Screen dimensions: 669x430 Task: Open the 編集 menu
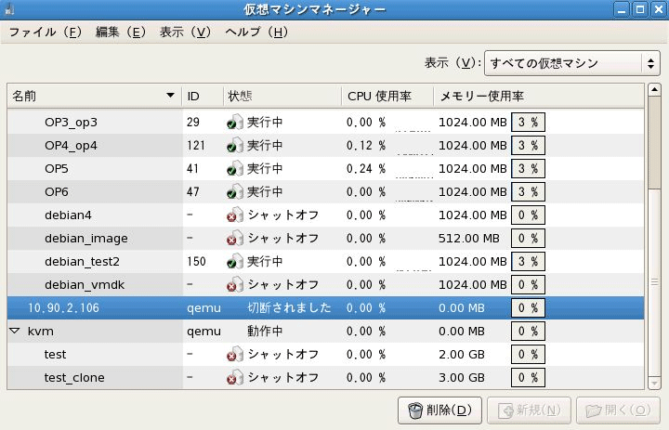[121, 32]
